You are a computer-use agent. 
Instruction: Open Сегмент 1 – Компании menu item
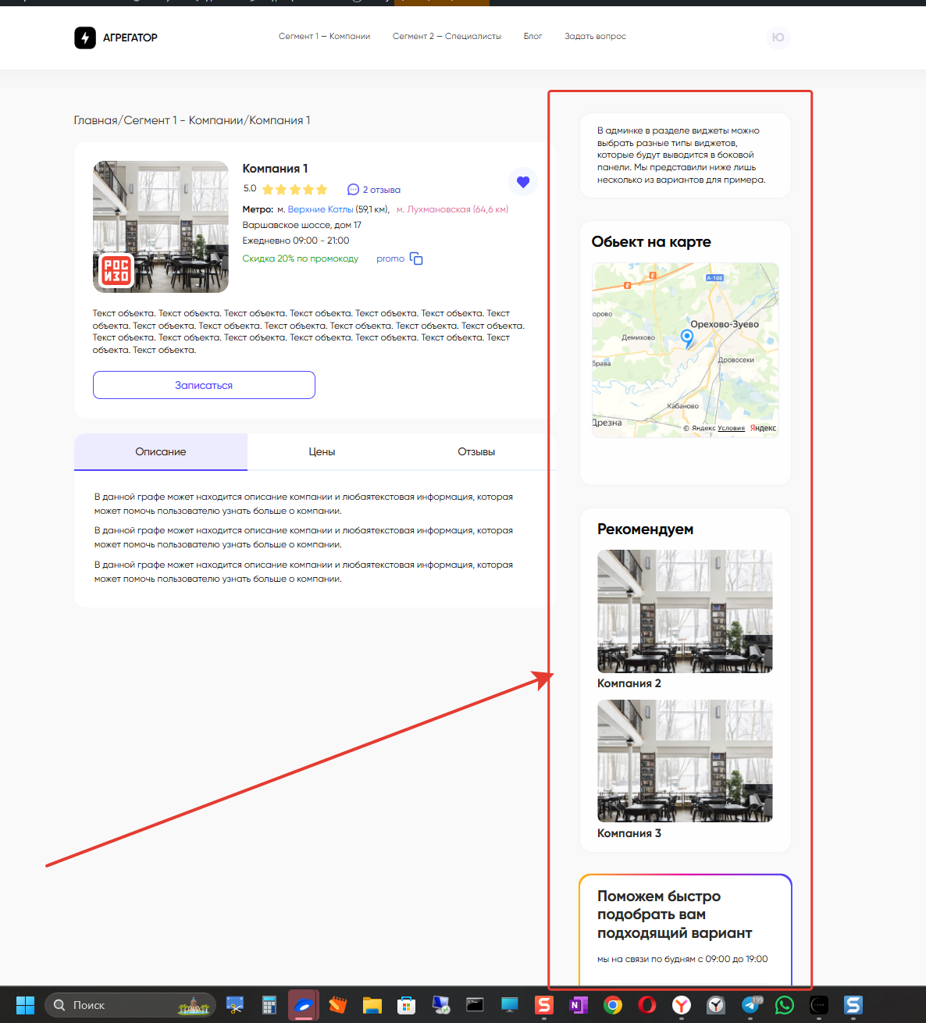pyautogui.click(x=324, y=37)
